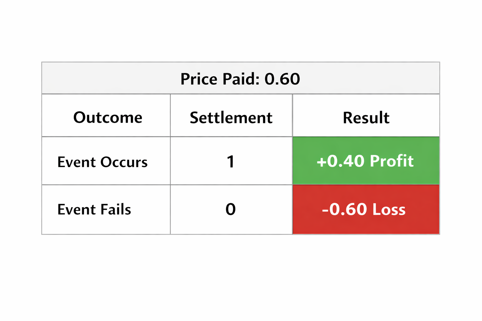
Task: Select the -0.60 number
Action: point(344,209)
